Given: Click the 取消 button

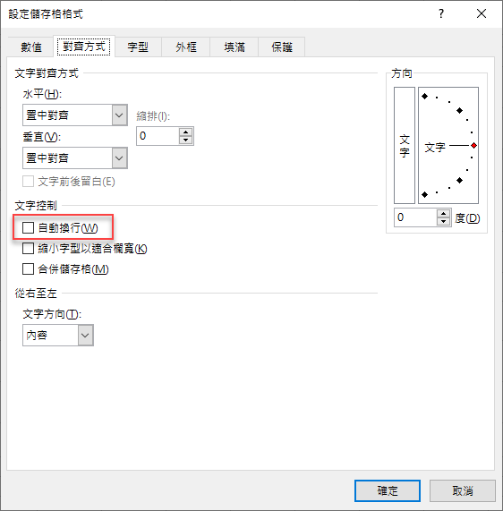Looking at the screenshot, I should (463, 490).
